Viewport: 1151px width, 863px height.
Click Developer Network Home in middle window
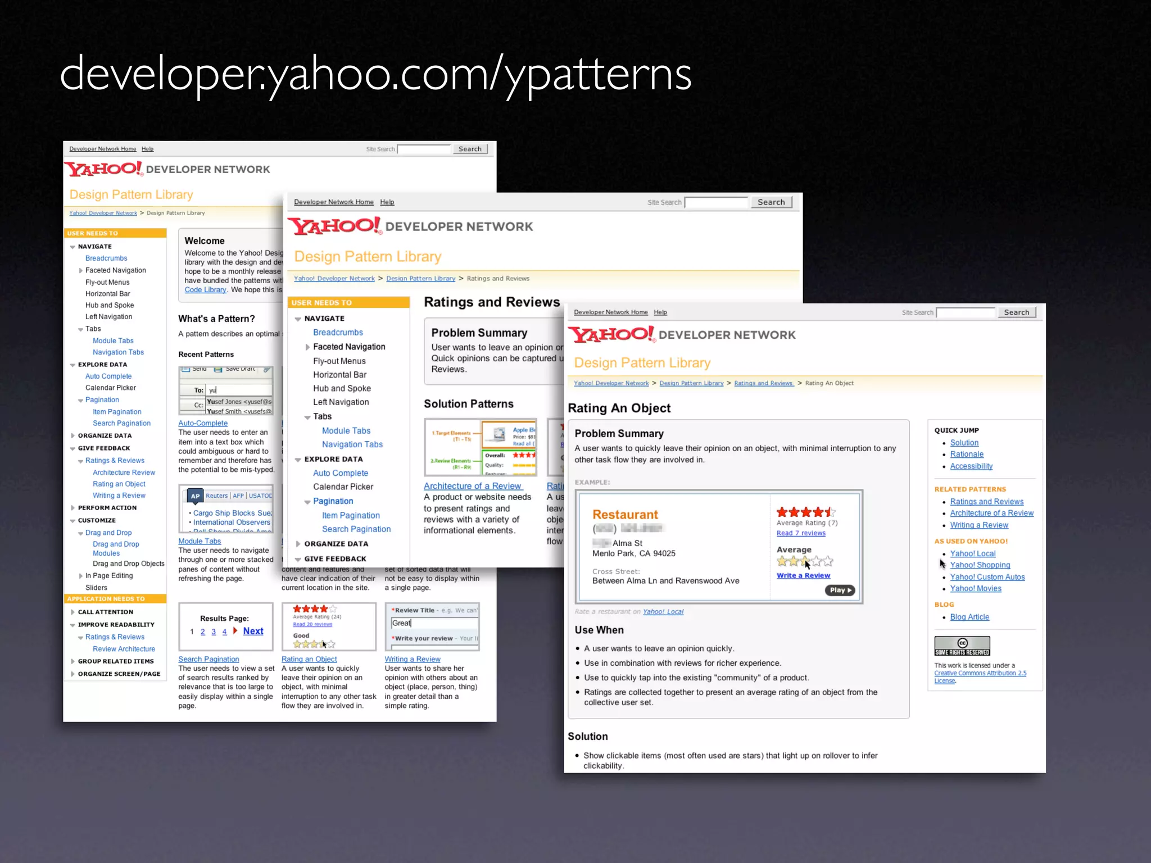[334, 202]
